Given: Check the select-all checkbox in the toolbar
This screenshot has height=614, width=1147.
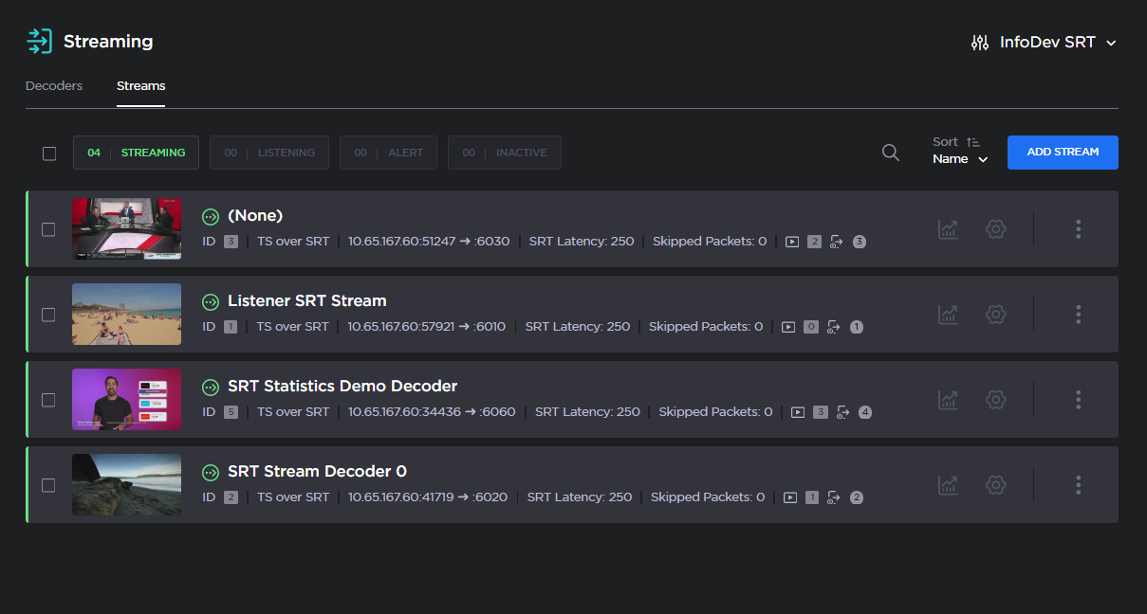Looking at the screenshot, I should click(49, 153).
